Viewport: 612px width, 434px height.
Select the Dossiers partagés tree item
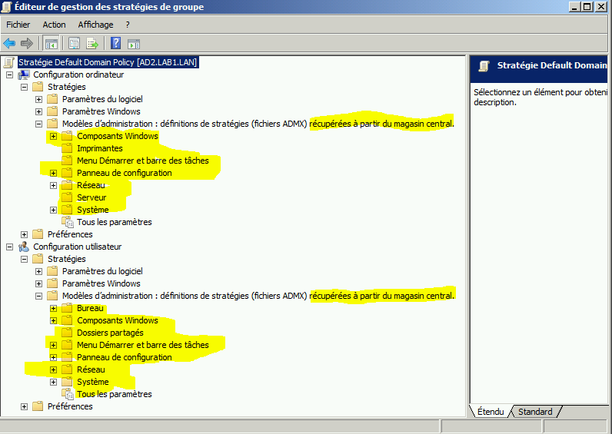pyautogui.click(x=110, y=333)
